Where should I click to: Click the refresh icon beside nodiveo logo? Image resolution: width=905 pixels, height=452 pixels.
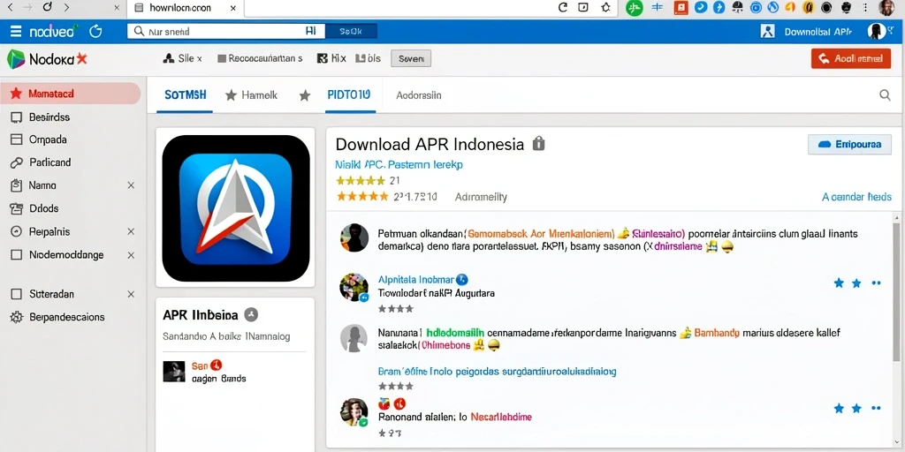(95, 31)
